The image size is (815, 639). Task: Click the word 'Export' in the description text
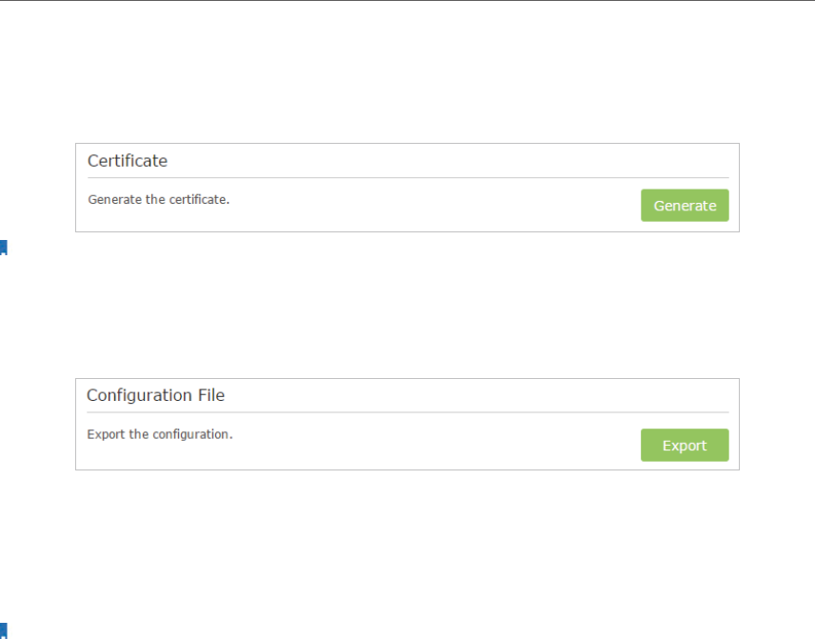coord(106,434)
